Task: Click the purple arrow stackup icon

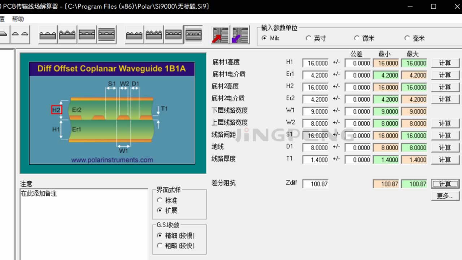Action: (240, 35)
